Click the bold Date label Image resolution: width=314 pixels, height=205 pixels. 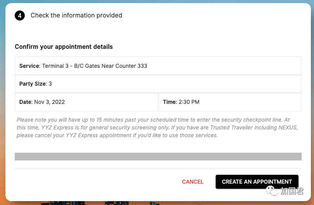26,102
